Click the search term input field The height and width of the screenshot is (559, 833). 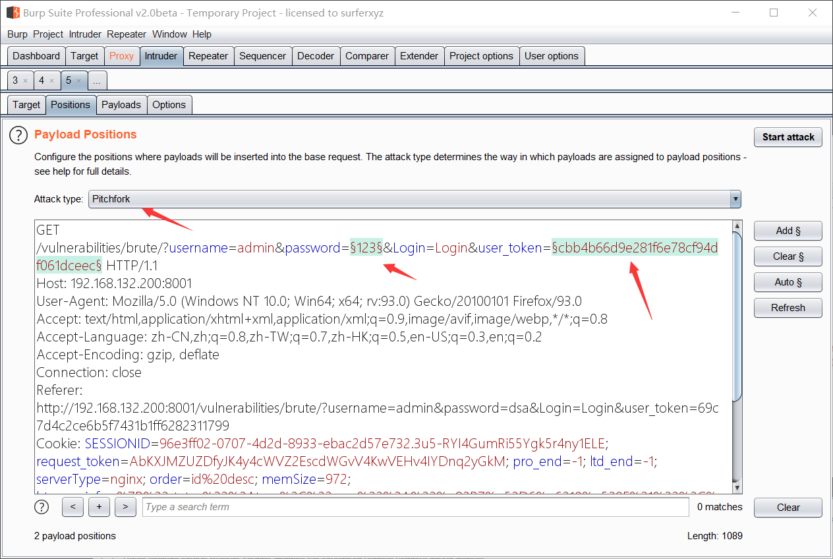coord(415,507)
